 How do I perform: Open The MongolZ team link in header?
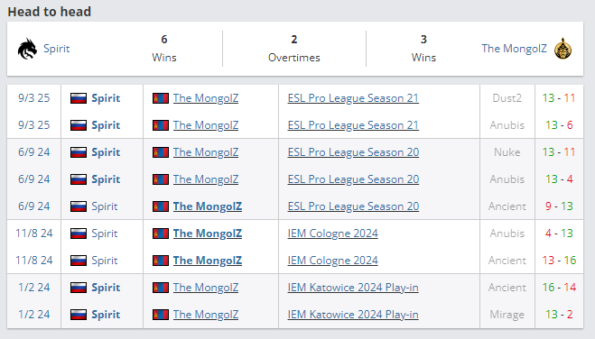[514, 49]
